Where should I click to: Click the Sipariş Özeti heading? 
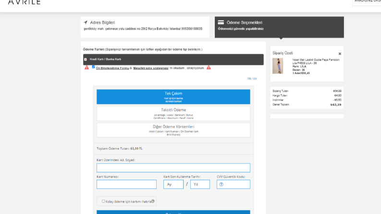pos(283,53)
